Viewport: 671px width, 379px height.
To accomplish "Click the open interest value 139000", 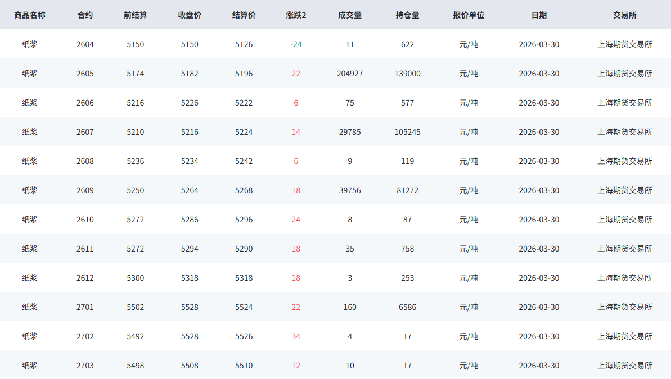I will click(x=407, y=74).
